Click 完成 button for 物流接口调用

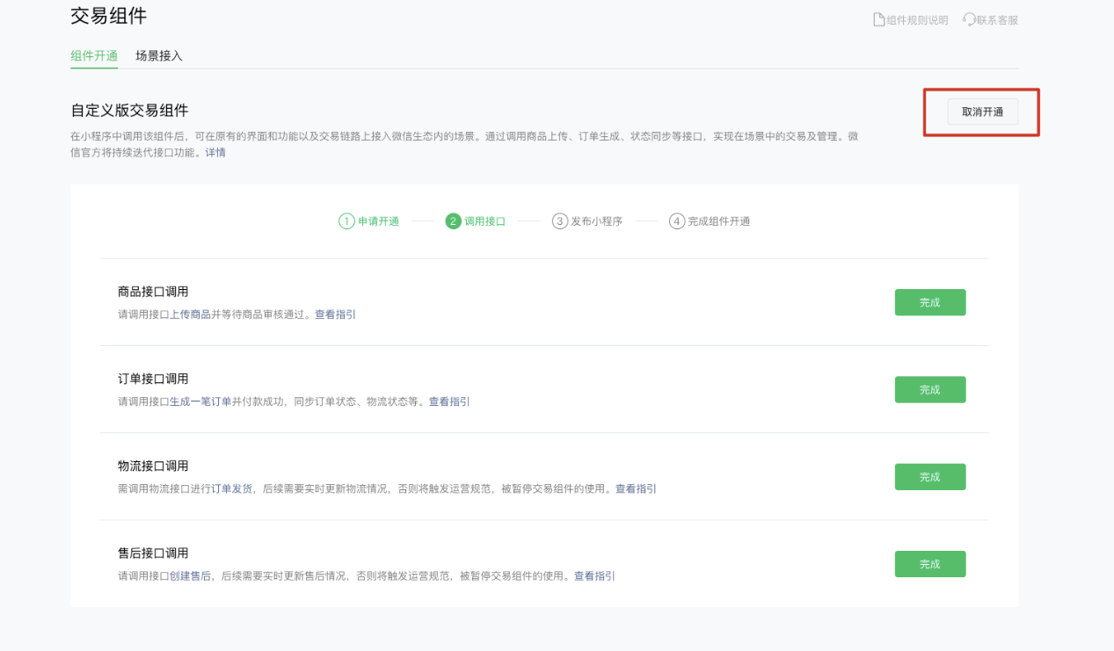click(929, 476)
